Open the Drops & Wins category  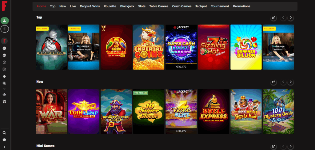(90, 6)
